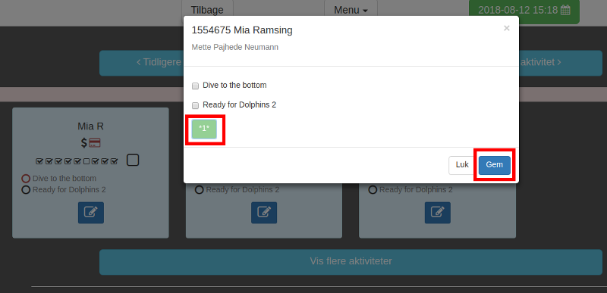Click the green *1* button
Screen dimensions: 607x293
click(x=204, y=129)
